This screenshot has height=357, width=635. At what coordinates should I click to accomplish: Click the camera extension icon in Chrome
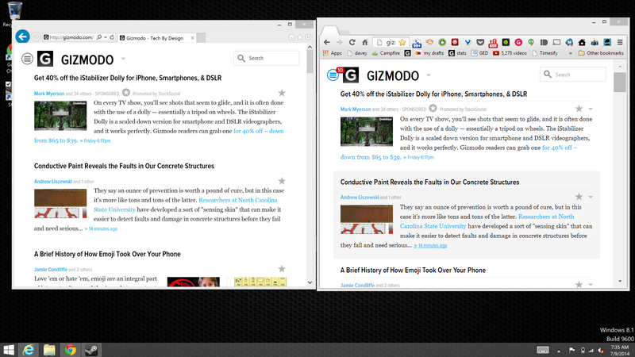coord(595,42)
